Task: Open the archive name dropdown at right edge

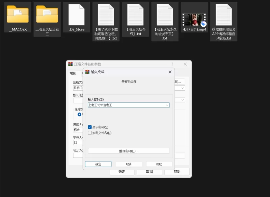Action: [183, 88]
